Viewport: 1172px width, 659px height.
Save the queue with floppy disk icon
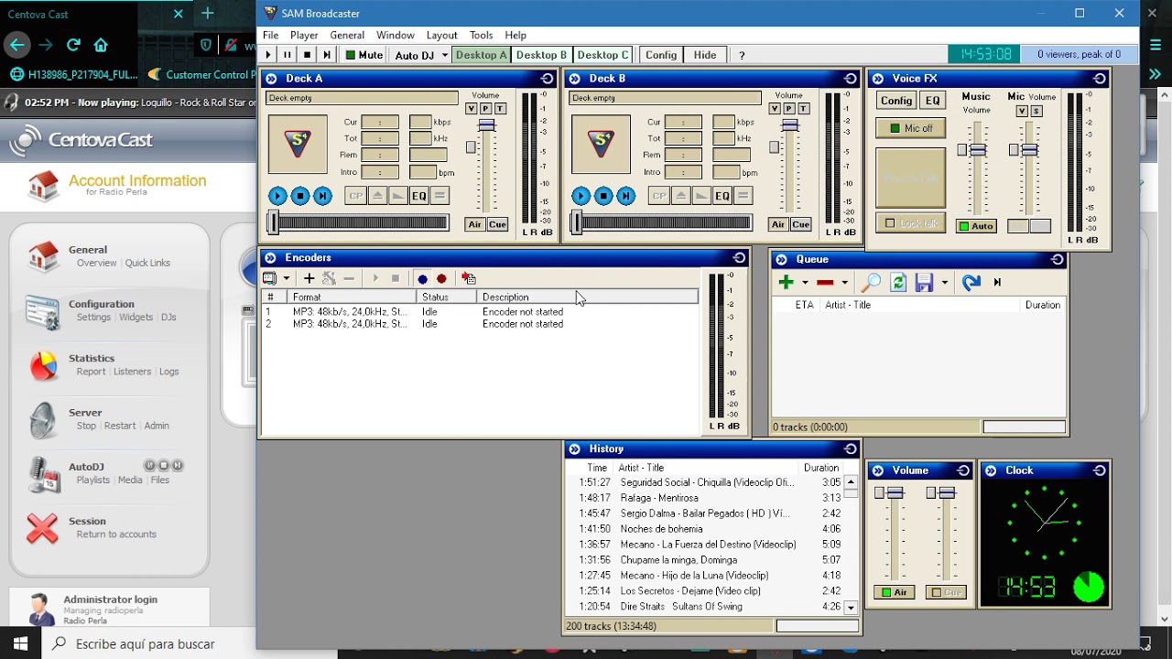(924, 282)
